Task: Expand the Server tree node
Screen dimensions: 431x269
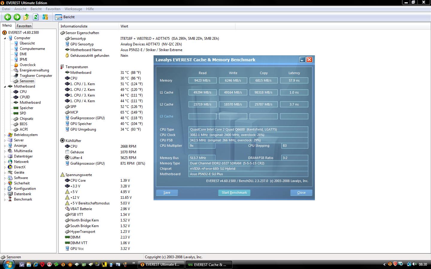Action: [5, 140]
